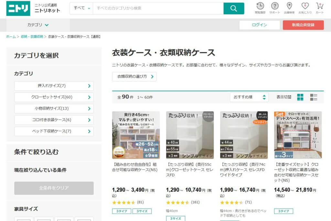Toggle the 9サイズ option on the first product
Image resolution: width=331 pixels, height=221 pixels.
point(142,211)
